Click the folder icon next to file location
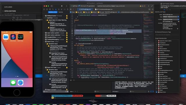This screenshot has width=186, height=105. (x=178, y=21)
